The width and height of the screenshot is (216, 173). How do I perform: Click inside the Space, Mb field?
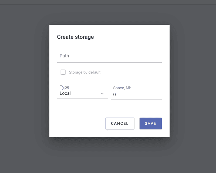click(135, 94)
